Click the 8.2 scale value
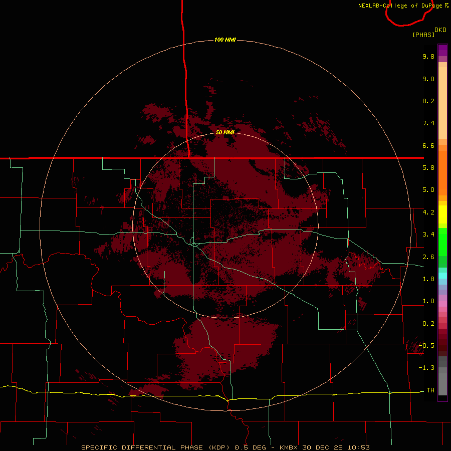Screen dimensions: 451x451 (x=428, y=101)
